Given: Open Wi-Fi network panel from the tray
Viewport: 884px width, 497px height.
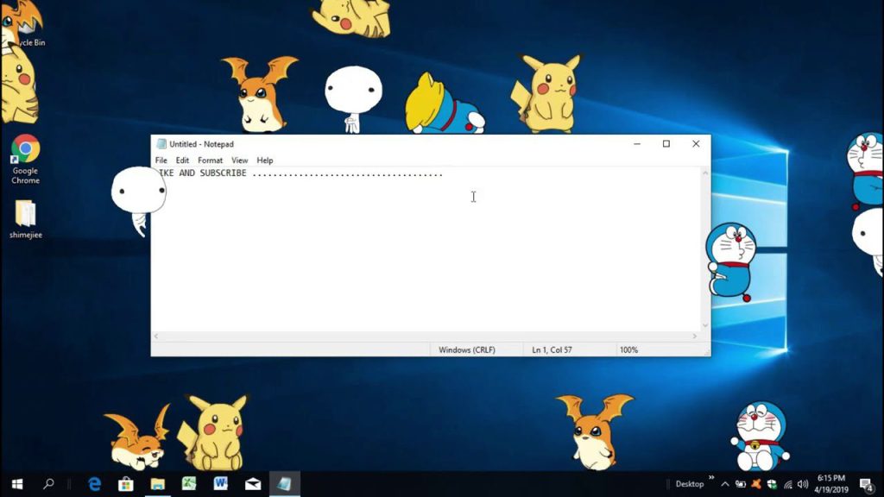Looking at the screenshot, I should click(787, 484).
